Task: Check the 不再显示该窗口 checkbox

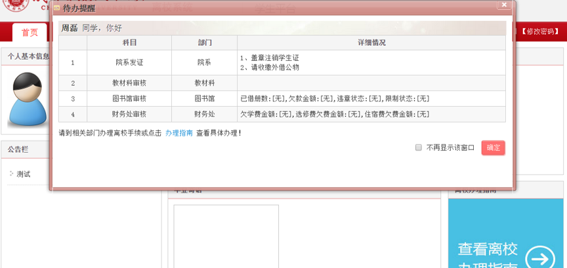Action: click(419, 147)
